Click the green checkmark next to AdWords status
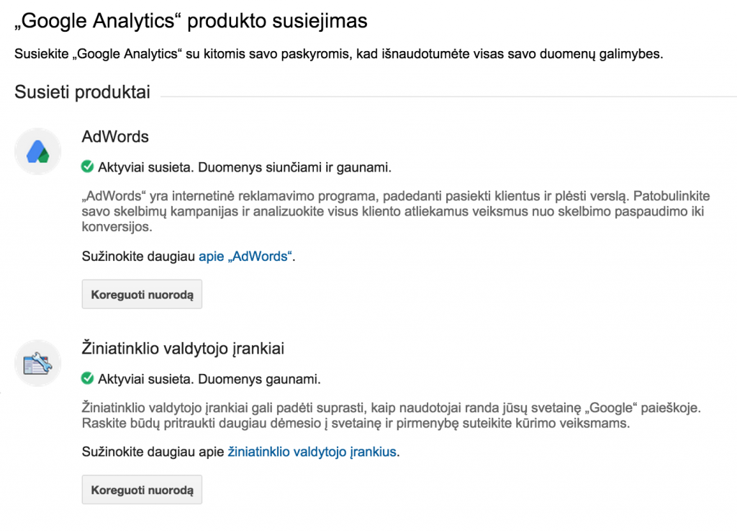 [87, 166]
